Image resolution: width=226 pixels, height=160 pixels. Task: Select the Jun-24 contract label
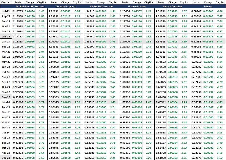[6, 127]
